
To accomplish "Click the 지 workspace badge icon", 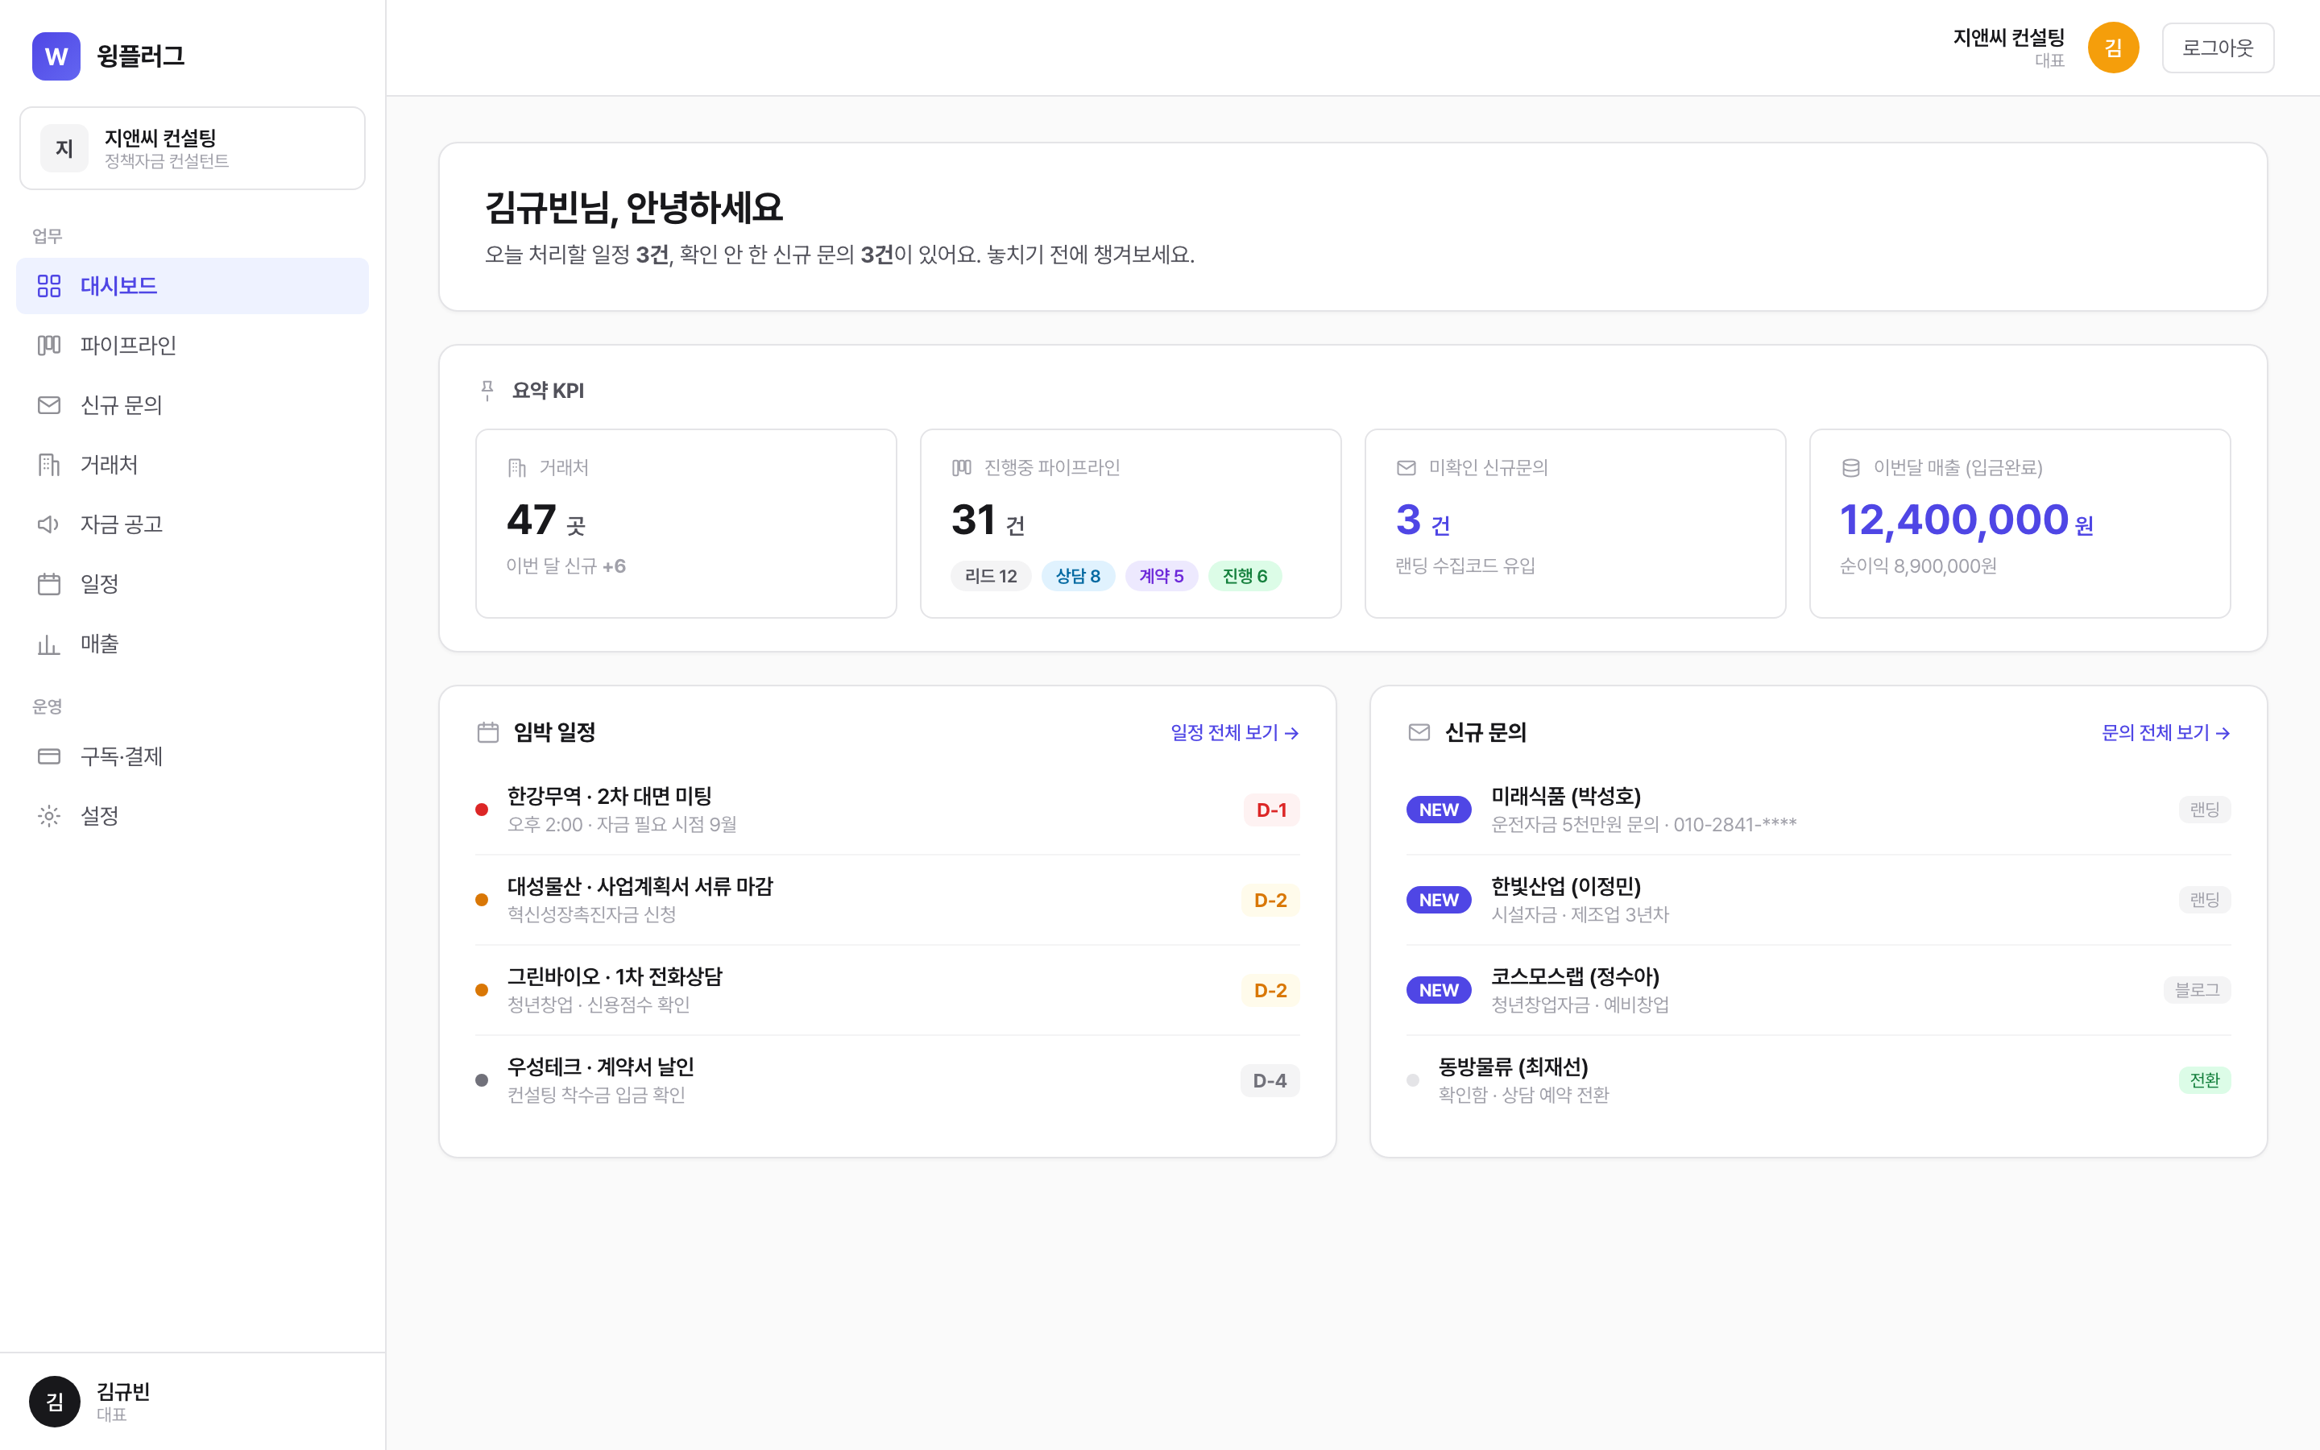I will pos(64,147).
